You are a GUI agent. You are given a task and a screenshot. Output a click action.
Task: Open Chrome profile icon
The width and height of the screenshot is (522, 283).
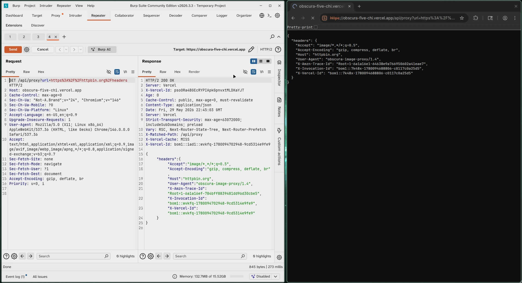[505, 18]
